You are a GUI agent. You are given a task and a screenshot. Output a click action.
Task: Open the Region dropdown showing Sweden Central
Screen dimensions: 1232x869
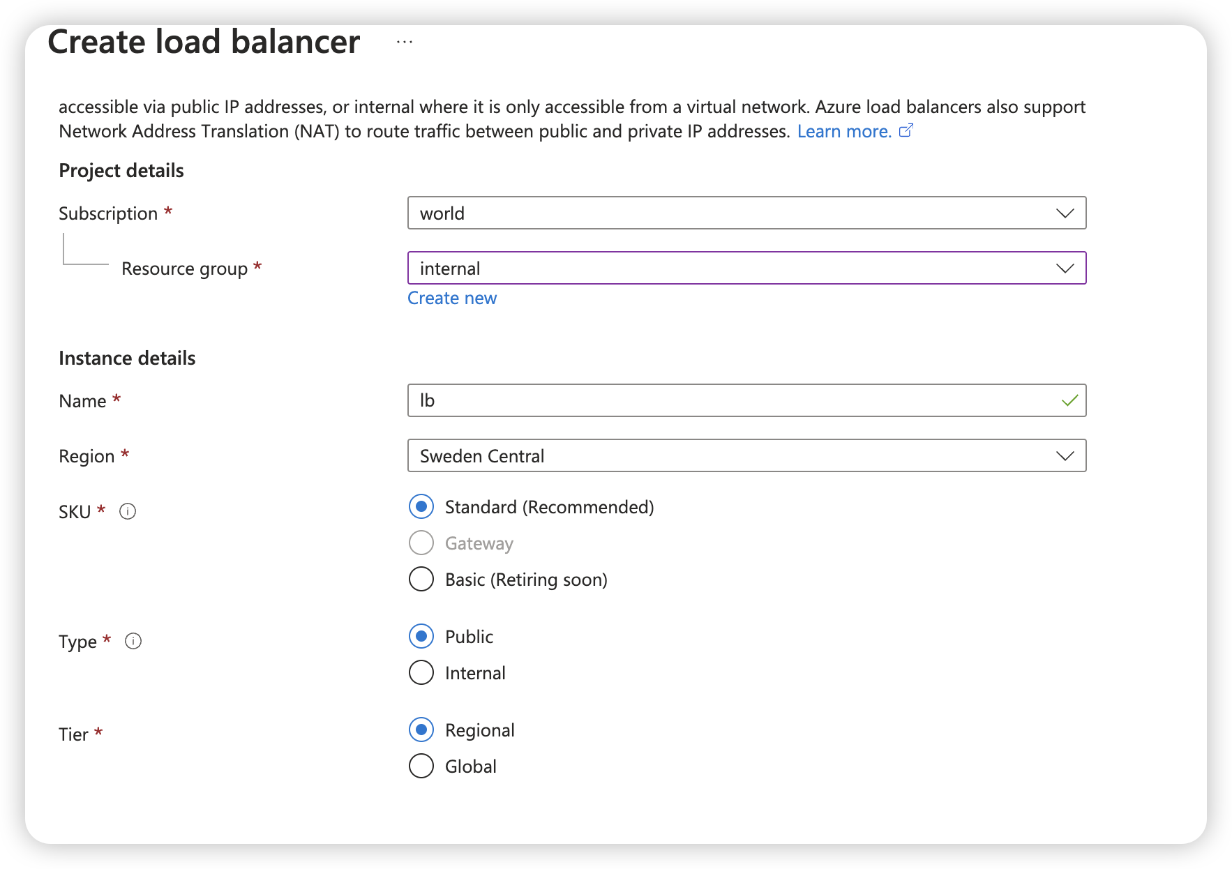click(x=746, y=455)
